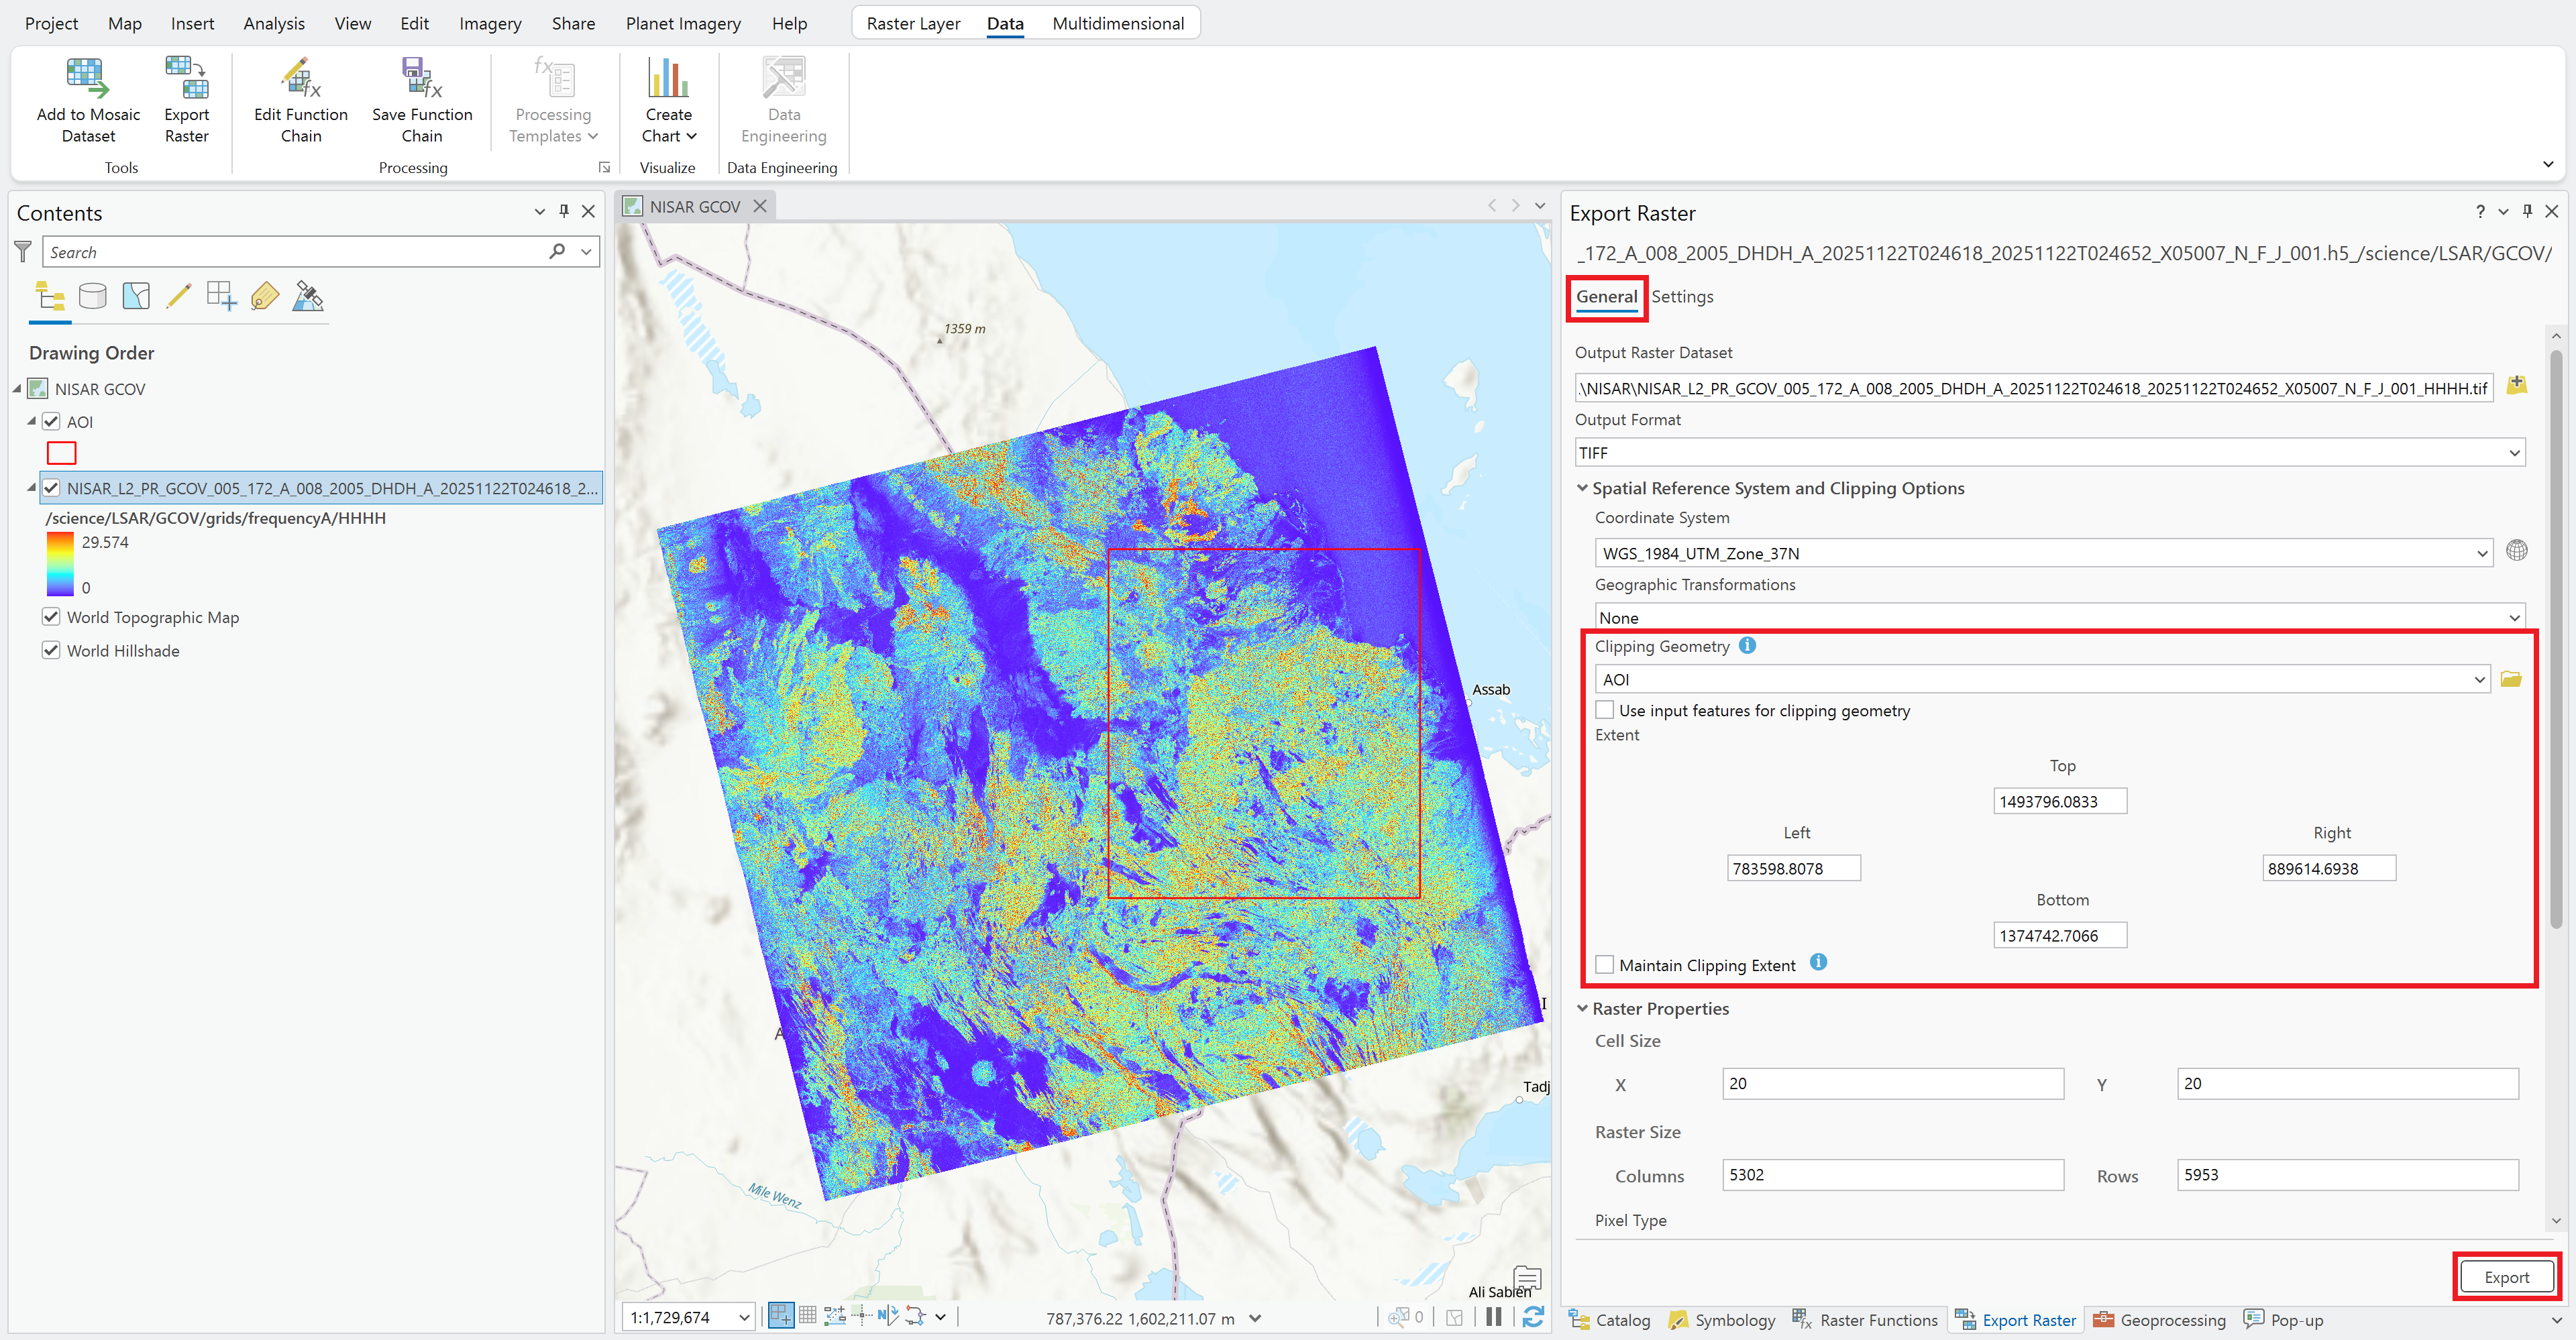2576x1340 pixels.
Task: Click the globe icon next to Coordinate System
Action: tap(2518, 550)
